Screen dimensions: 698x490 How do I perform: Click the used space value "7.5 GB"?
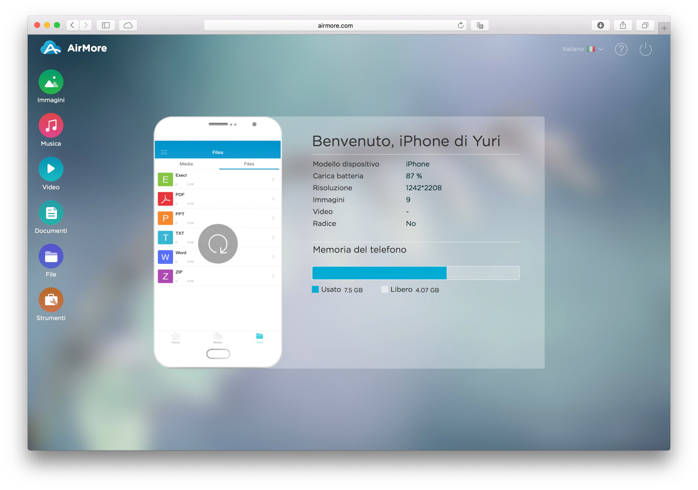point(353,290)
